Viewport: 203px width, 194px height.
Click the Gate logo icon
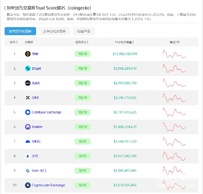pos(28,171)
